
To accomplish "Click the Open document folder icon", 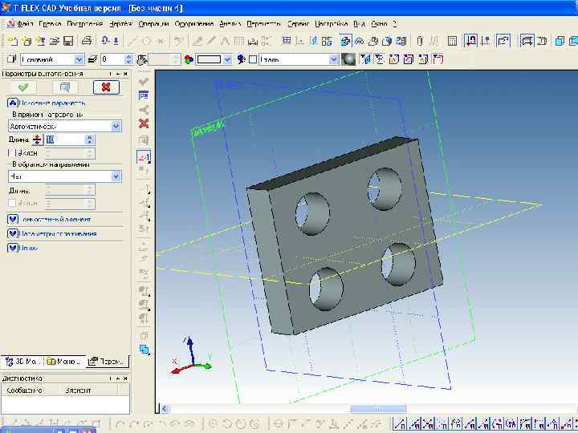I will click(x=55, y=41).
